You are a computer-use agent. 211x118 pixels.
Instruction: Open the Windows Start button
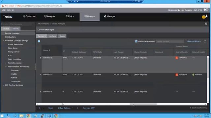coord(2,116)
